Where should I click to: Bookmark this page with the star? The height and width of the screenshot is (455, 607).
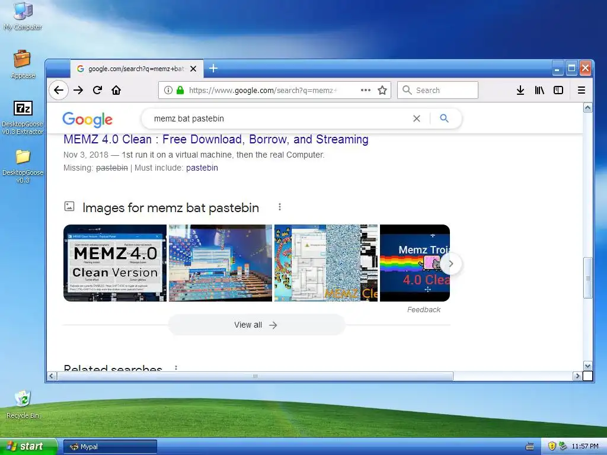(382, 90)
